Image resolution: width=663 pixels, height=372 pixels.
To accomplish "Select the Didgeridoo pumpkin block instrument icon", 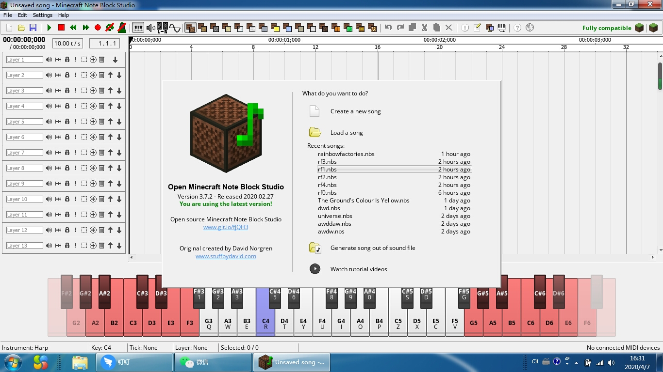I will pyautogui.click(x=336, y=28).
